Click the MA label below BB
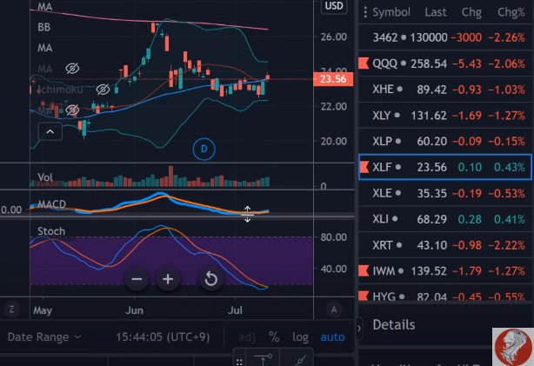Viewport: 534px width, 366px height. (45, 48)
